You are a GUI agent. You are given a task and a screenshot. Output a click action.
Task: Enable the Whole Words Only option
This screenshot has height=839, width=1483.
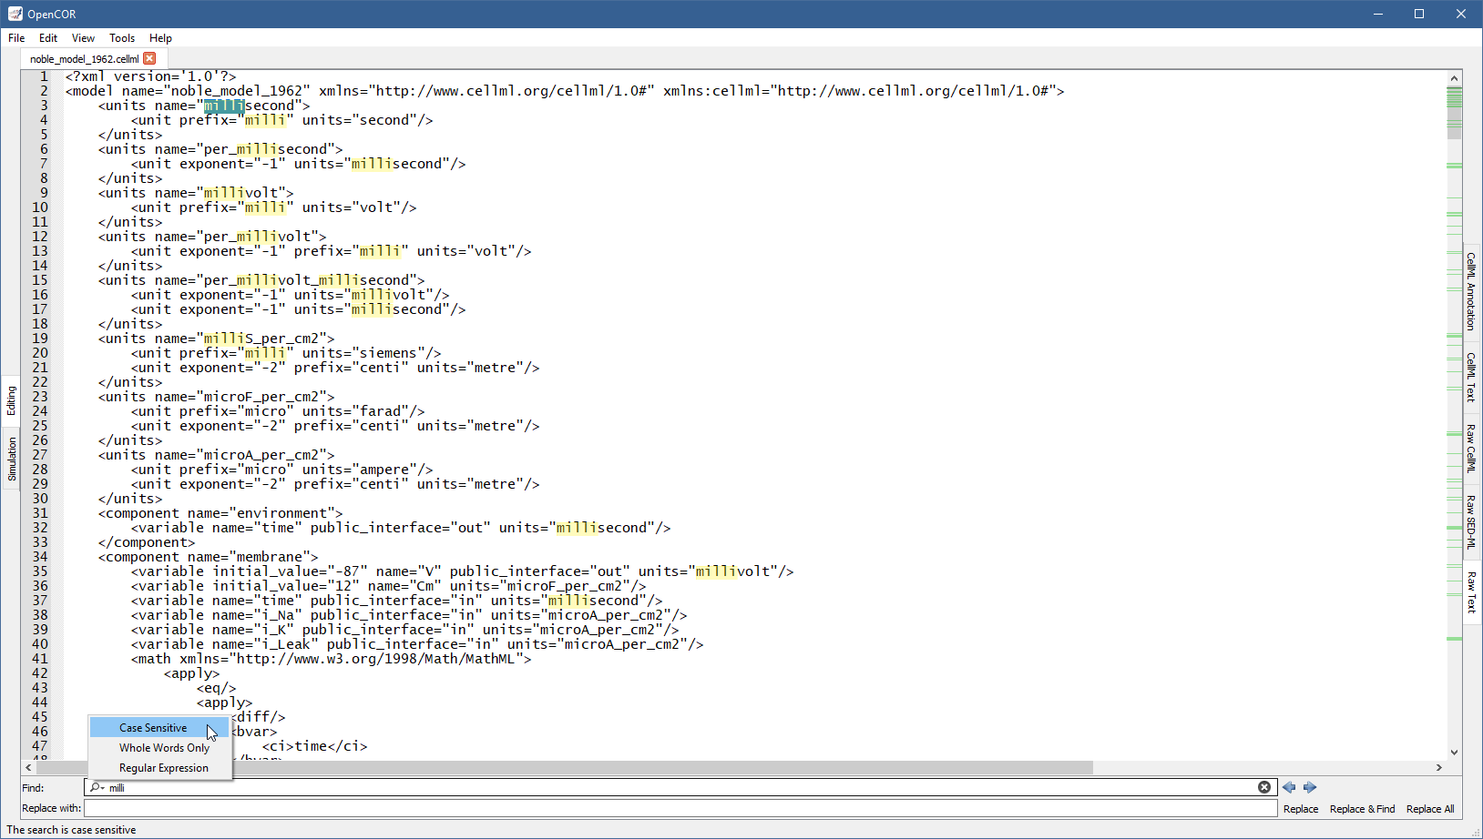coord(164,748)
